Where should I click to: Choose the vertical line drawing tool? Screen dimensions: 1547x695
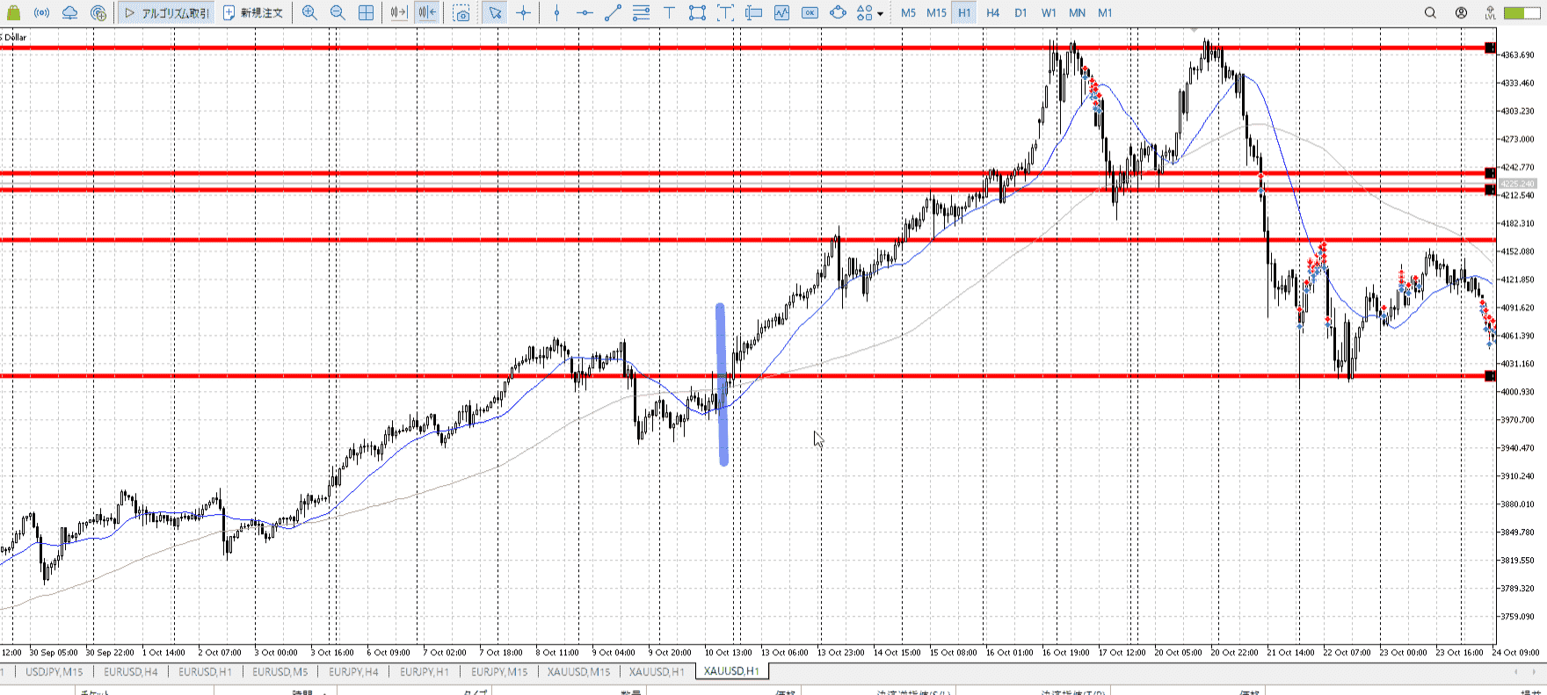[x=556, y=13]
